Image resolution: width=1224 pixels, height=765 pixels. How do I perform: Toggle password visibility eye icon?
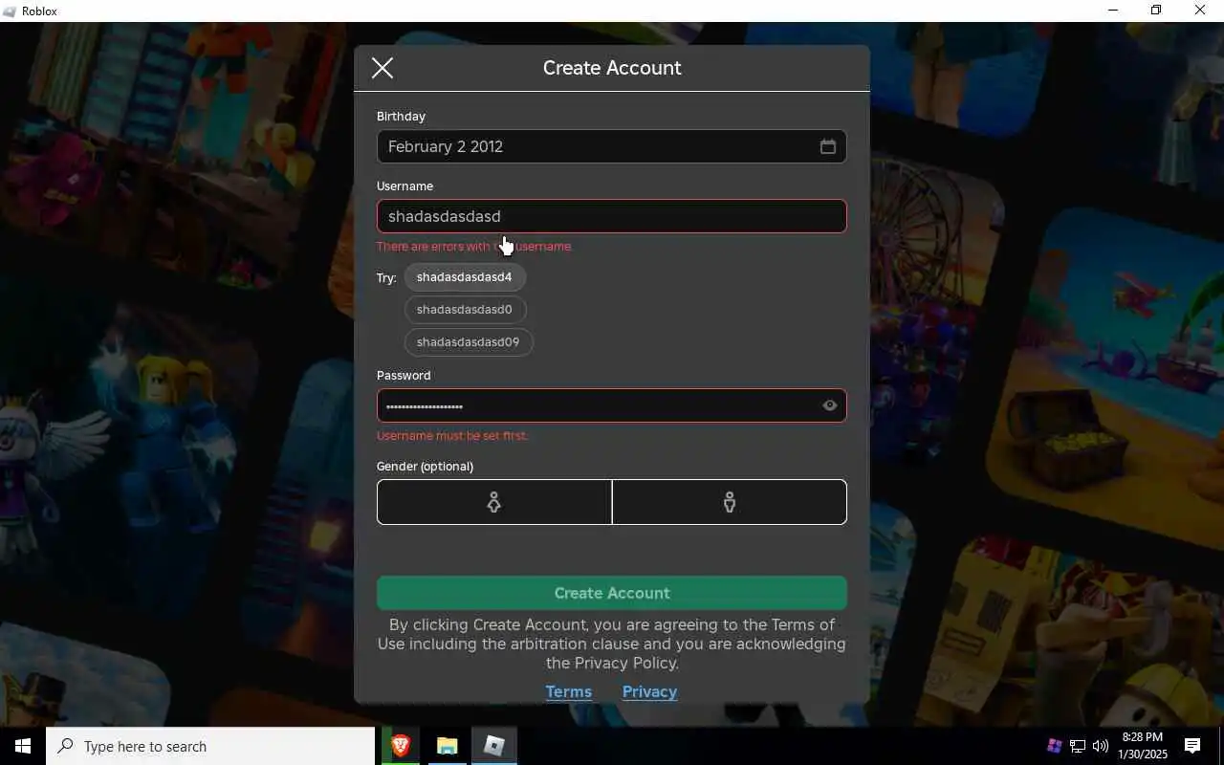pyautogui.click(x=830, y=405)
